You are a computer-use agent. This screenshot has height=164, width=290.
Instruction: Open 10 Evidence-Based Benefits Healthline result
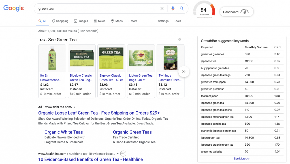(90, 159)
